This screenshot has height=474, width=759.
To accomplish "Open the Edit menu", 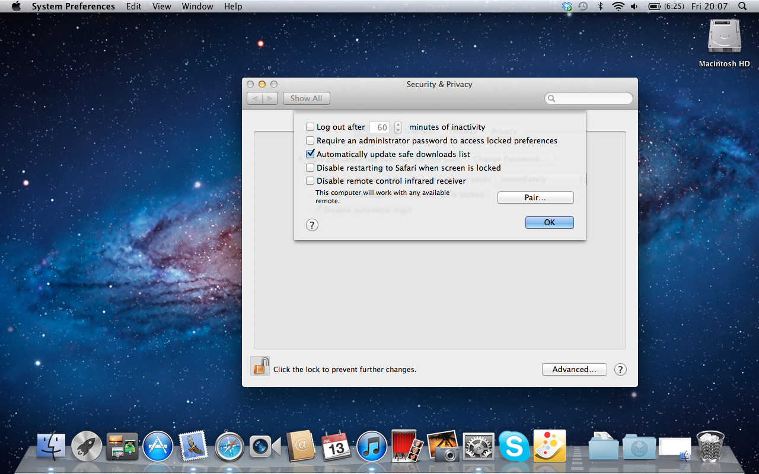I will (133, 6).
